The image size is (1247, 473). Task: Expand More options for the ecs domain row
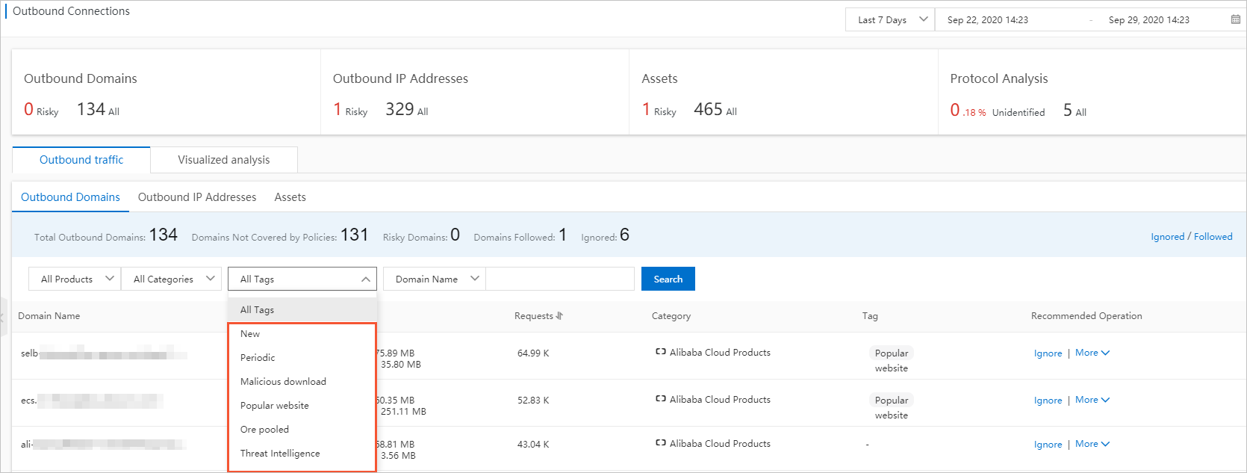coord(1092,400)
